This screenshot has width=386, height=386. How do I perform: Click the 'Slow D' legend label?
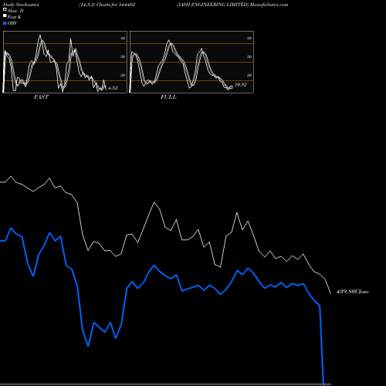point(15,11)
